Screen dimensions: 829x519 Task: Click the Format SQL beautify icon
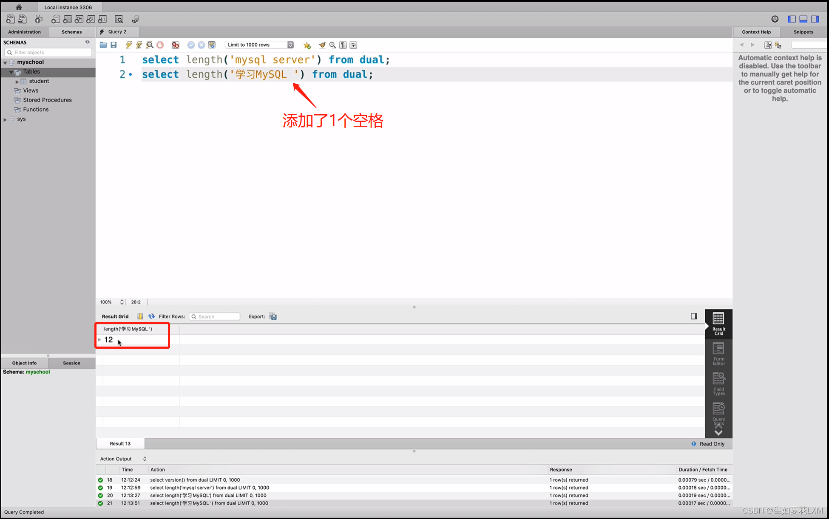[x=322, y=45]
